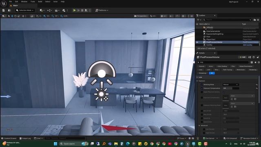Open the Window menu
Viewport: 261px width, 147px height.
(x=24, y=2)
